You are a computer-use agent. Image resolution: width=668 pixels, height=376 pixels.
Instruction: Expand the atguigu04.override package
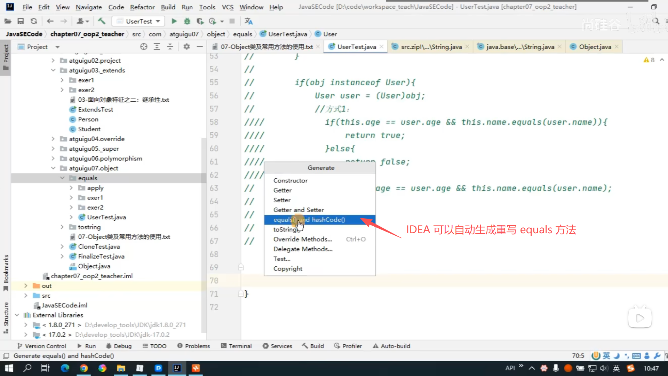pyautogui.click(x=53, y=139)
